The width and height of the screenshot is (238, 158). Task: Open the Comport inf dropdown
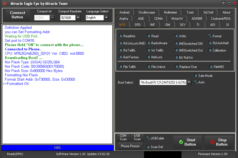click(x=52, y=18)
